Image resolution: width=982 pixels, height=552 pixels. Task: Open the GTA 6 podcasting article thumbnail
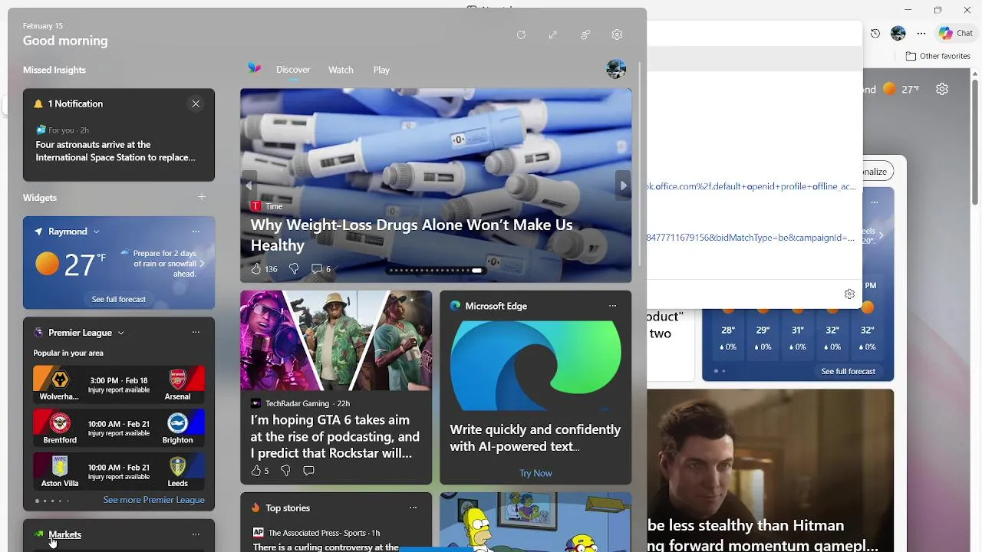336,340
